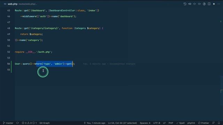
Task: Click the middle commit diamond icon
Action: [x=194, y=4]
